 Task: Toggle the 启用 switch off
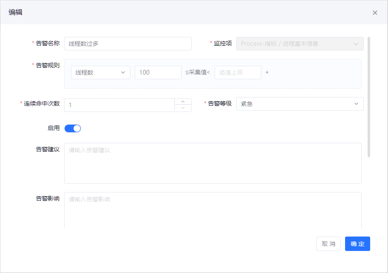click(73, 128)
